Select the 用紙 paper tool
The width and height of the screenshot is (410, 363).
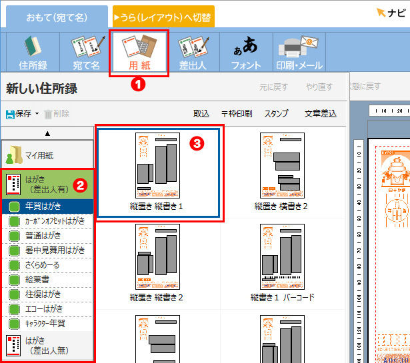point(139,52)
